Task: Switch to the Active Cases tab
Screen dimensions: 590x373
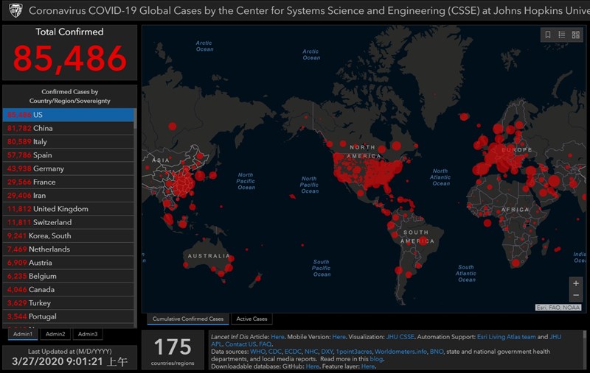Action: (251, 319)
